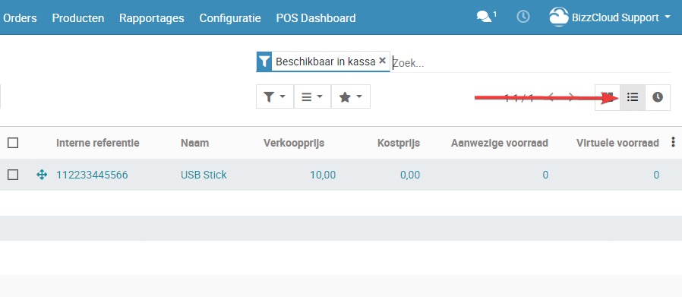This screenshot has width=682, height=297.
Task: Open BizzCloud Support user menu
Action: pyautogui.click(x=610, y=17)
